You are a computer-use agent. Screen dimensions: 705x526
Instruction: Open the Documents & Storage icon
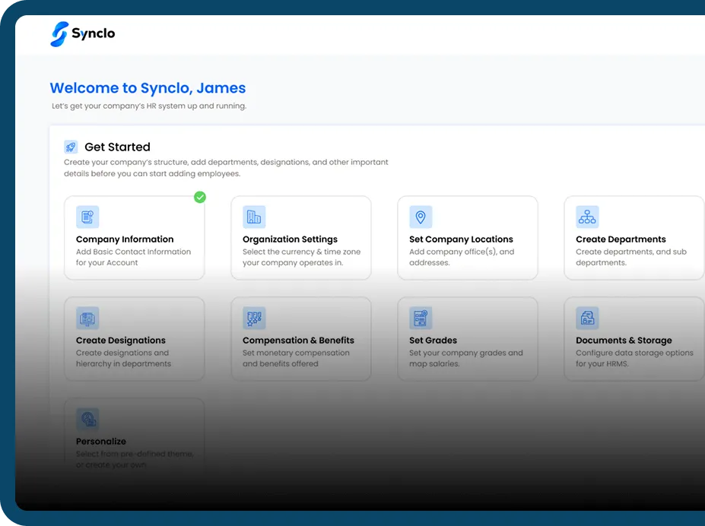pos(587,318)
